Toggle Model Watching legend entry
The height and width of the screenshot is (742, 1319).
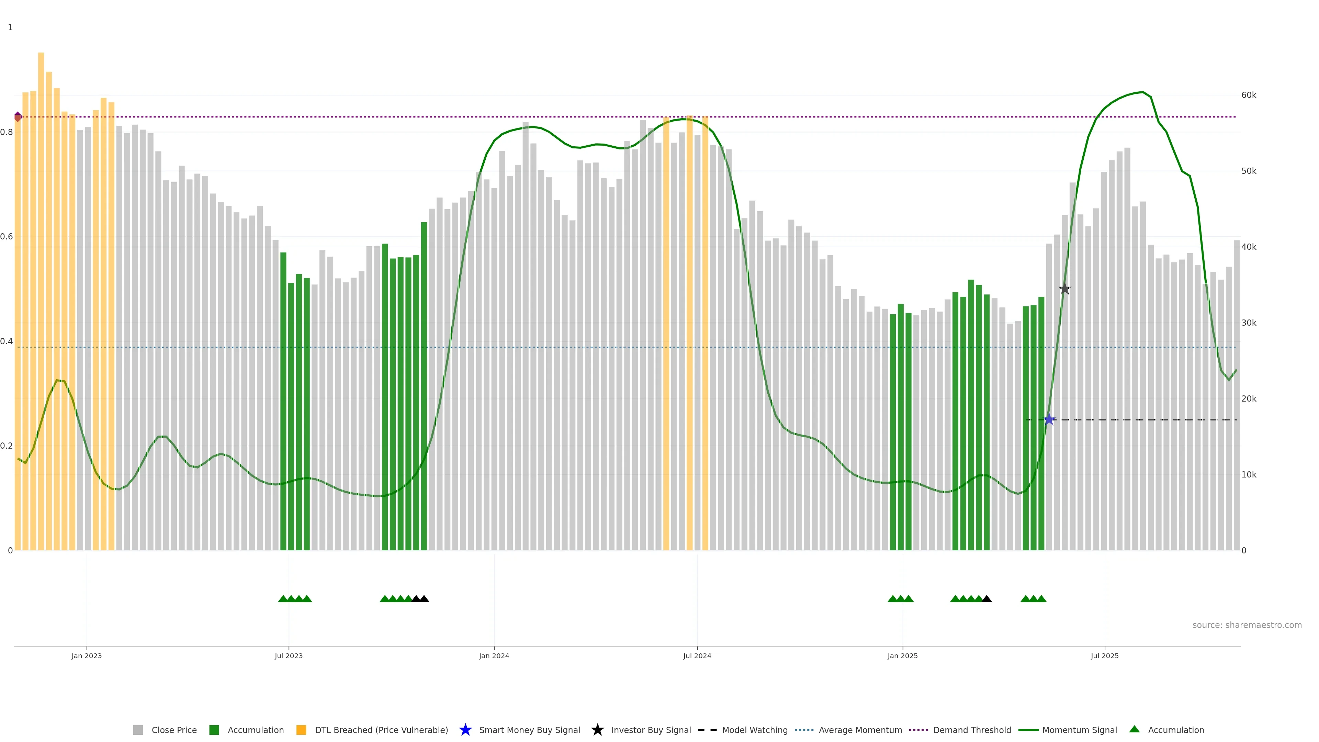click(x=754, y=730)
